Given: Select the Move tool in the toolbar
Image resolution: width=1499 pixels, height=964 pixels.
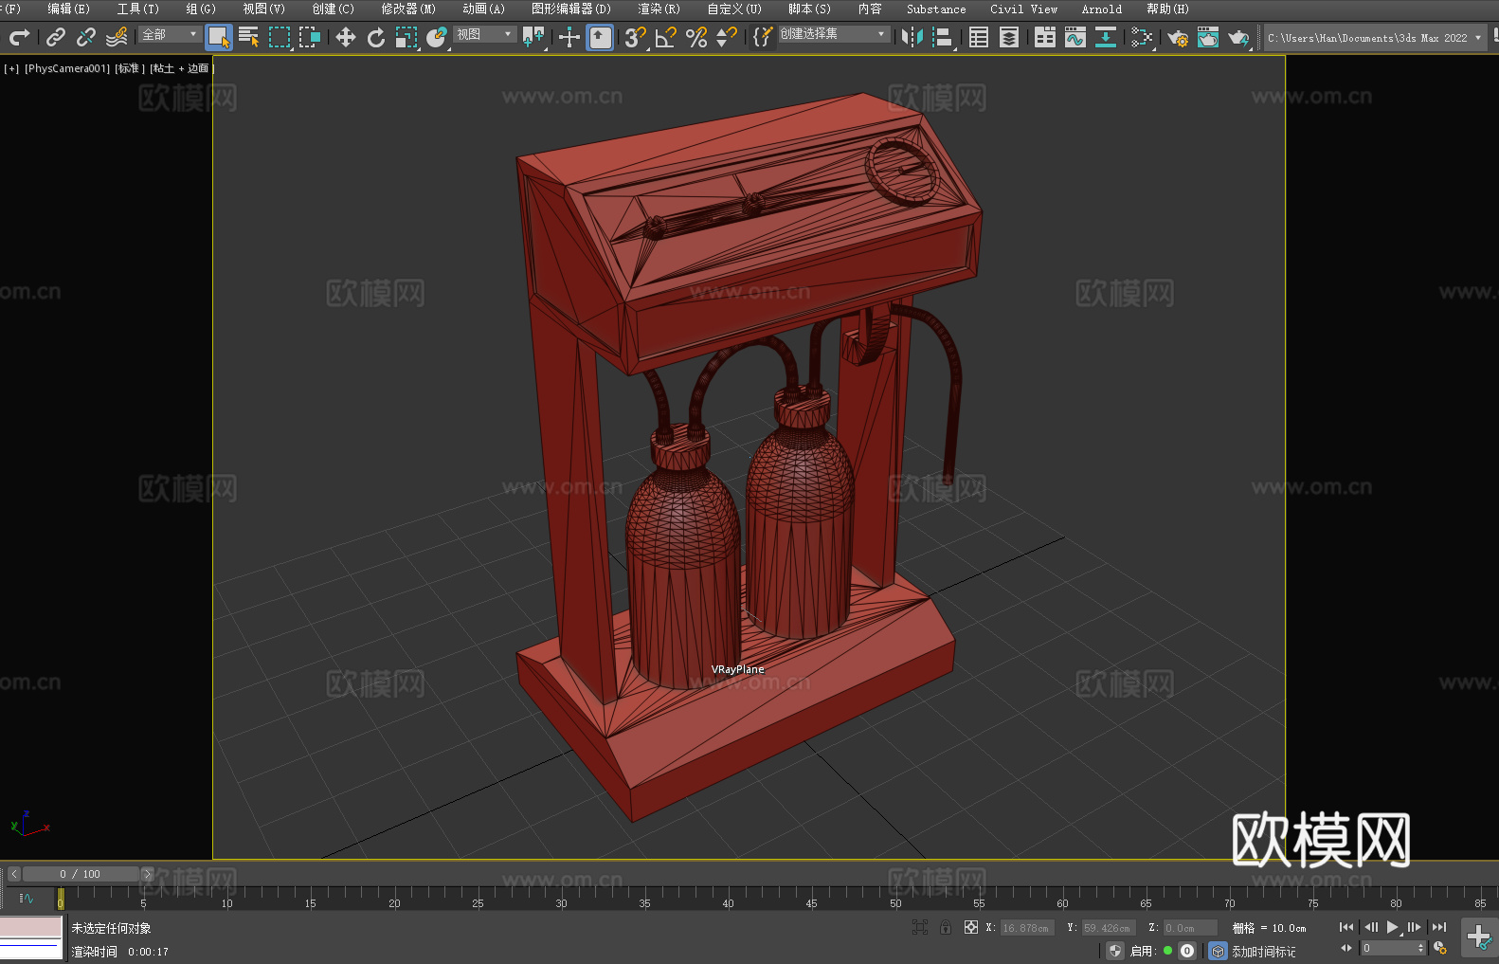Looking at the screenshot, I should (346, 37).
